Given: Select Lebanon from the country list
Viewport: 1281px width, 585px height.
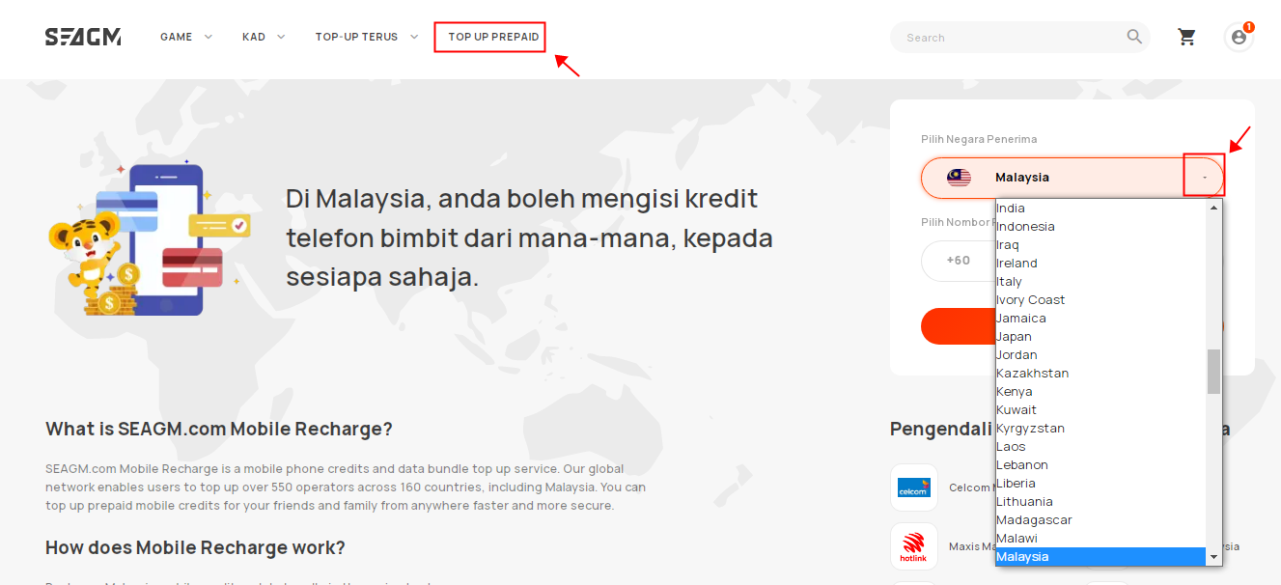Looking at the screenshot, I should (1100, 465).
